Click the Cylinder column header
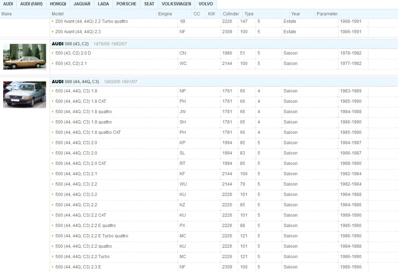This screenshot has width=398, height=272. [x=231, y=14]
